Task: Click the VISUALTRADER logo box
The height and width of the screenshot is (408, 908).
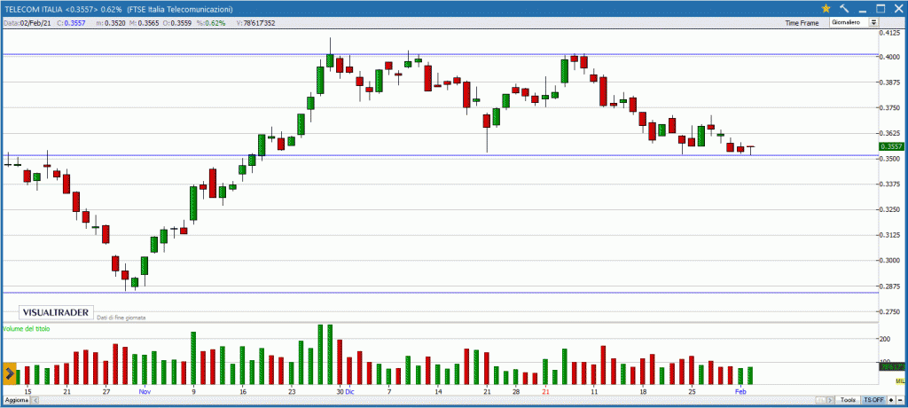Action: (x=56, y=312)
